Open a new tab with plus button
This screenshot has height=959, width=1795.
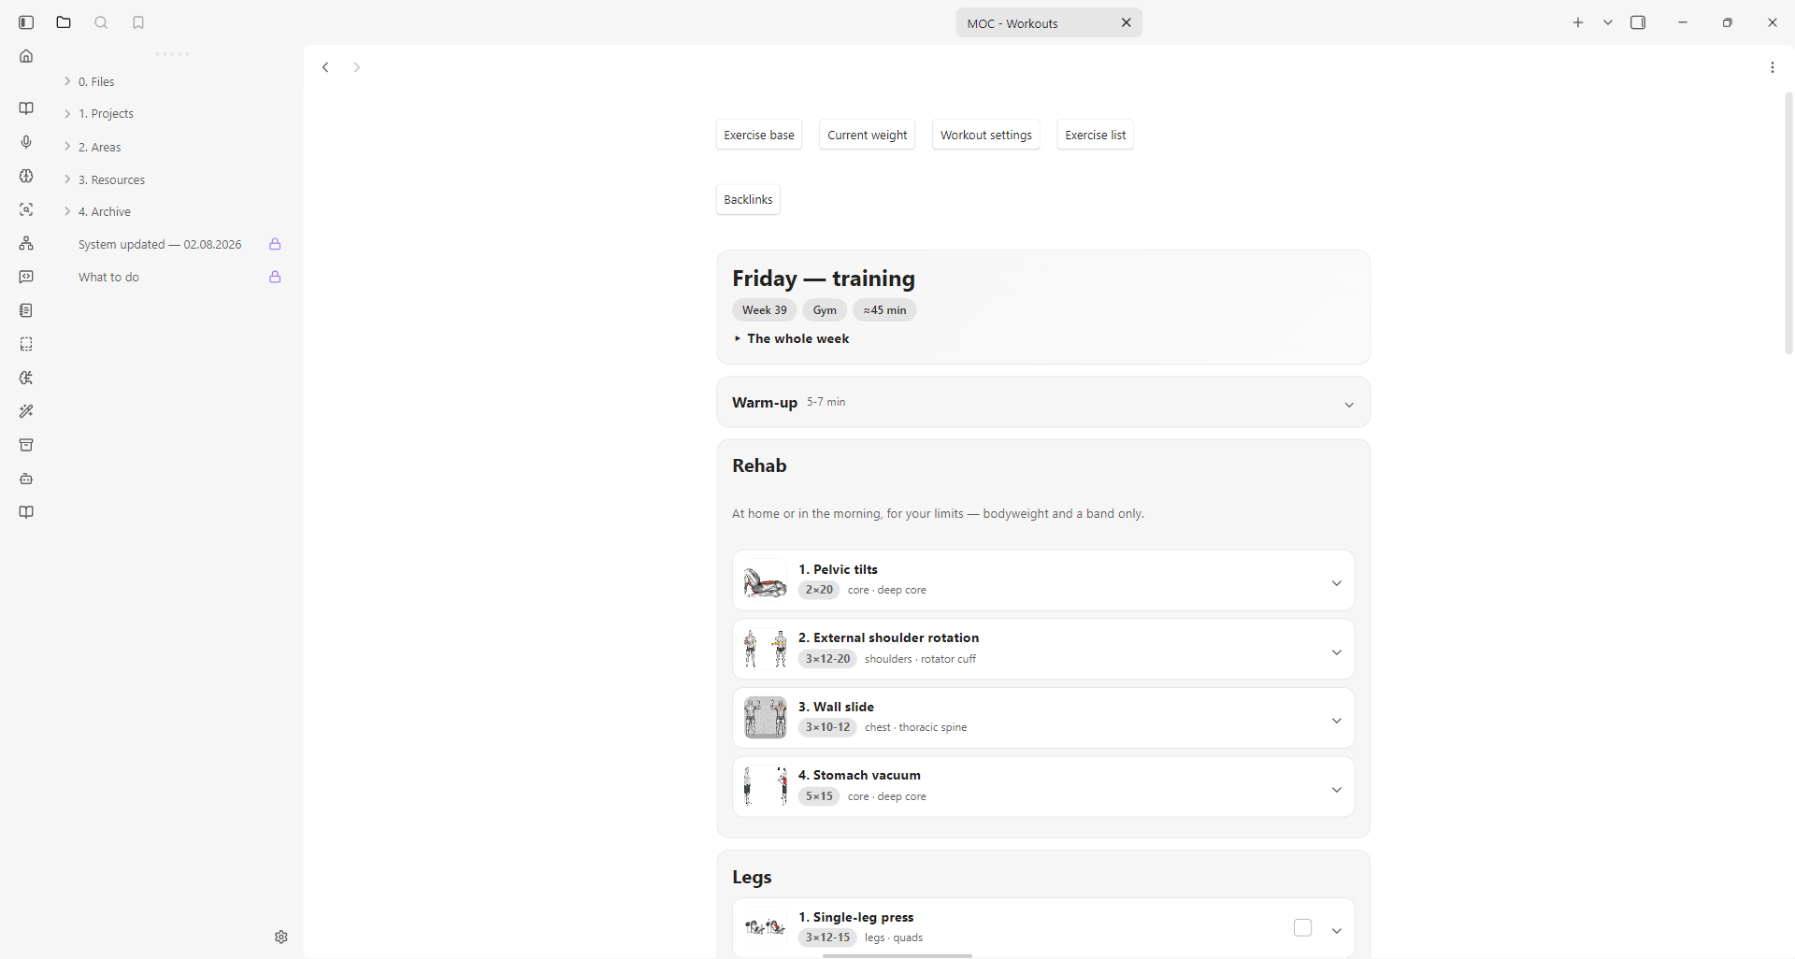(1578, 22)
